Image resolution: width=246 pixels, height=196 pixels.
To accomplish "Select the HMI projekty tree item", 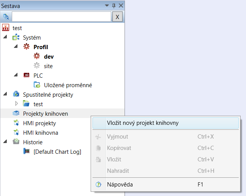I will (x=39, y=123).
